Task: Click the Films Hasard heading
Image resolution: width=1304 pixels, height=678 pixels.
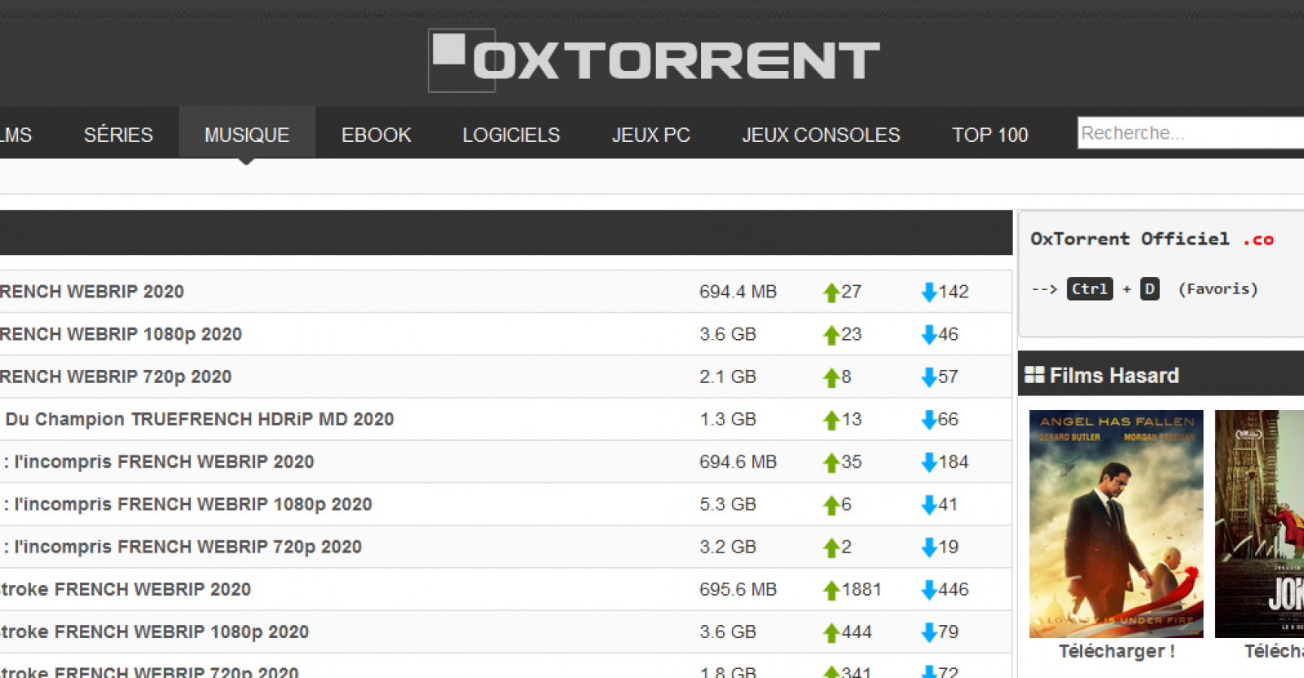Action: (1114, 376)
